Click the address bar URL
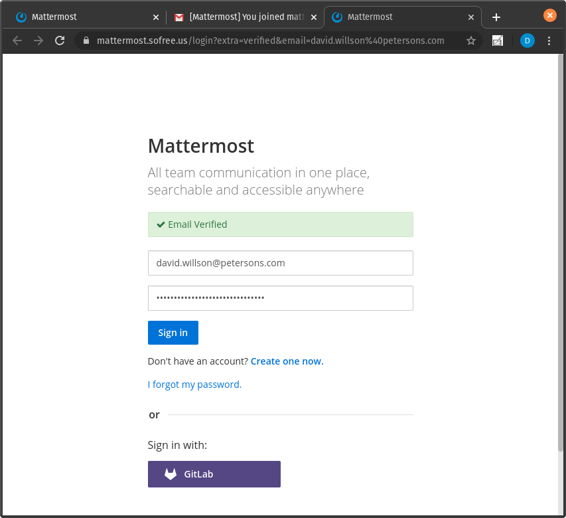This screenshot has height=518, width=566. [270, 41]
